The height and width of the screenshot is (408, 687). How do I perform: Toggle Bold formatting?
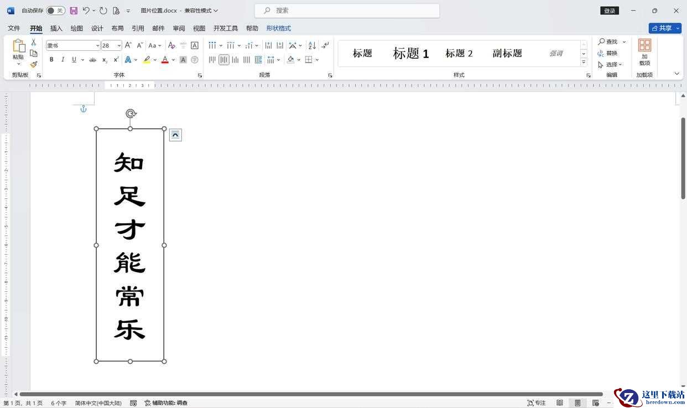point(51,60)
